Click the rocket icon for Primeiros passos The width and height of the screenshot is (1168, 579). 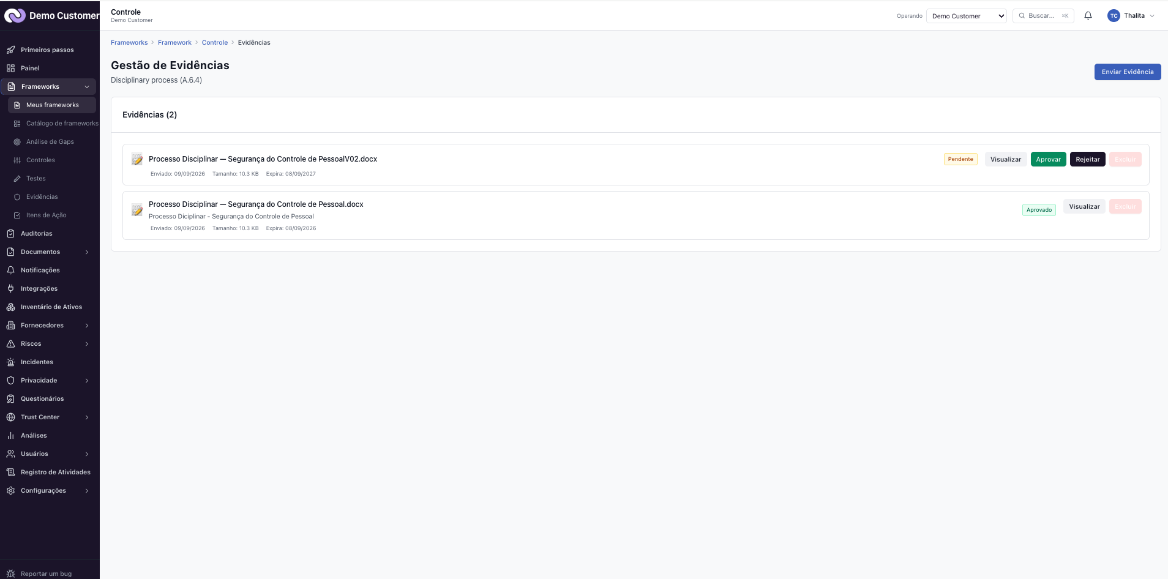pos(10,50)
